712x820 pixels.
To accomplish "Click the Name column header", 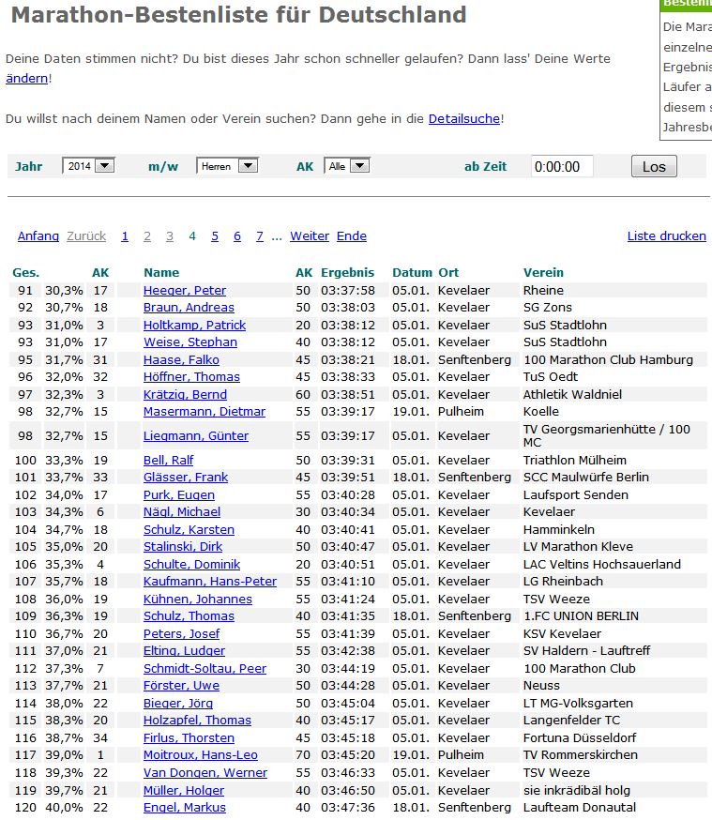I will [161, 272].
